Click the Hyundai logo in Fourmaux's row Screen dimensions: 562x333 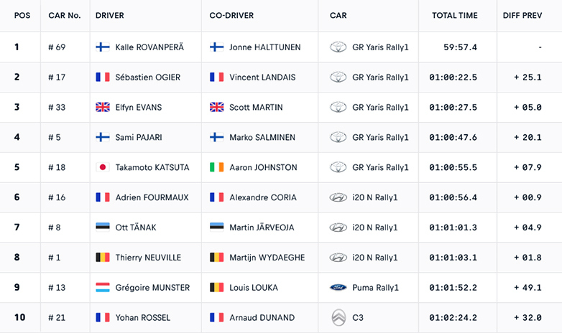point(338,197)
